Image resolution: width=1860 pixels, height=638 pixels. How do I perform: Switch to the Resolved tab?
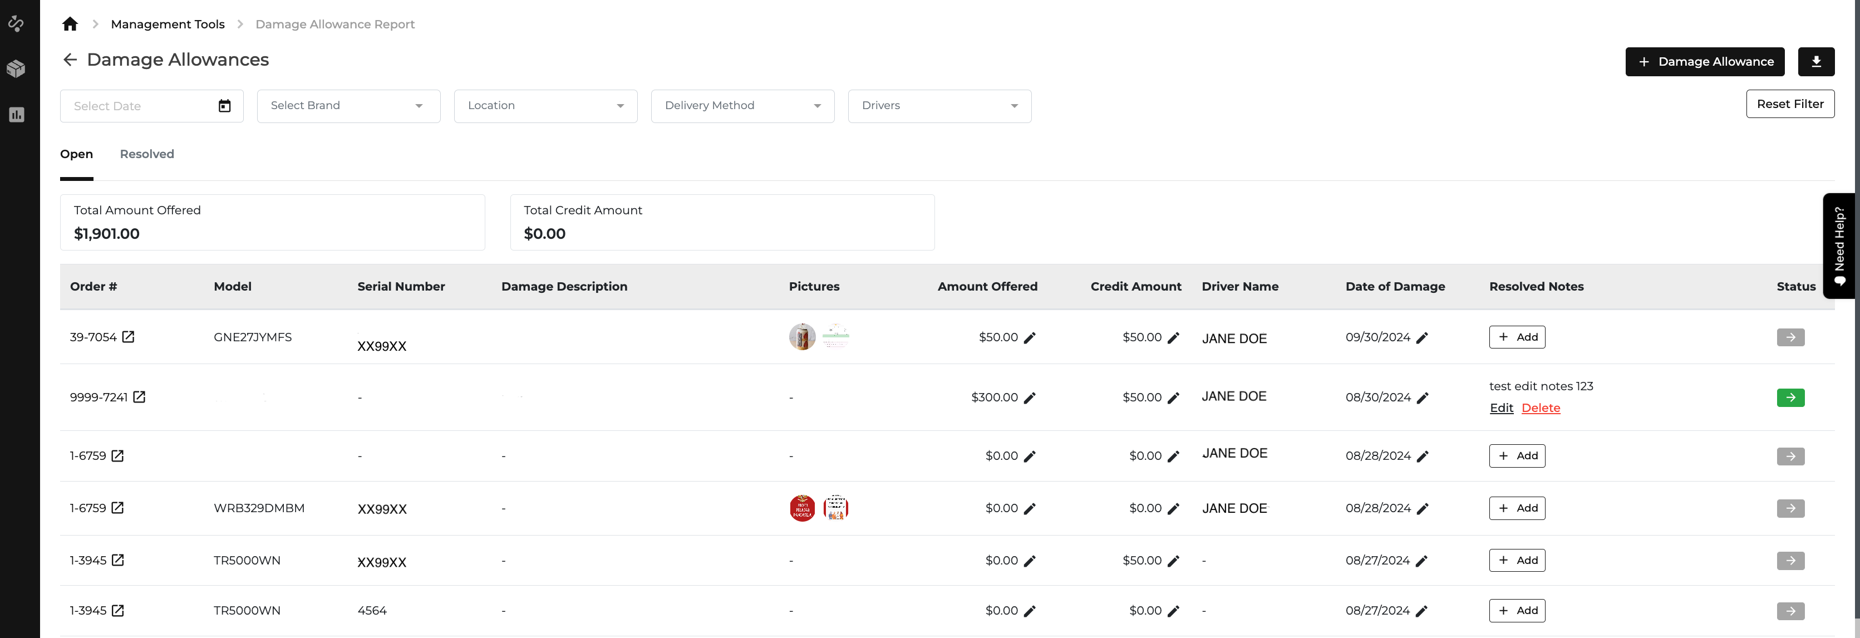(x=146, y=154)
